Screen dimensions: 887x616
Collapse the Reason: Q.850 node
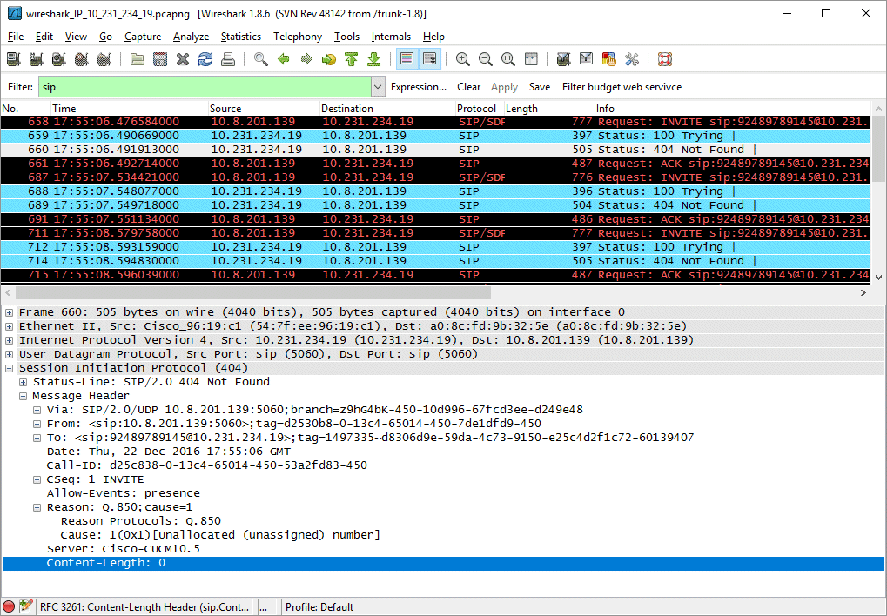click(37, 507)
